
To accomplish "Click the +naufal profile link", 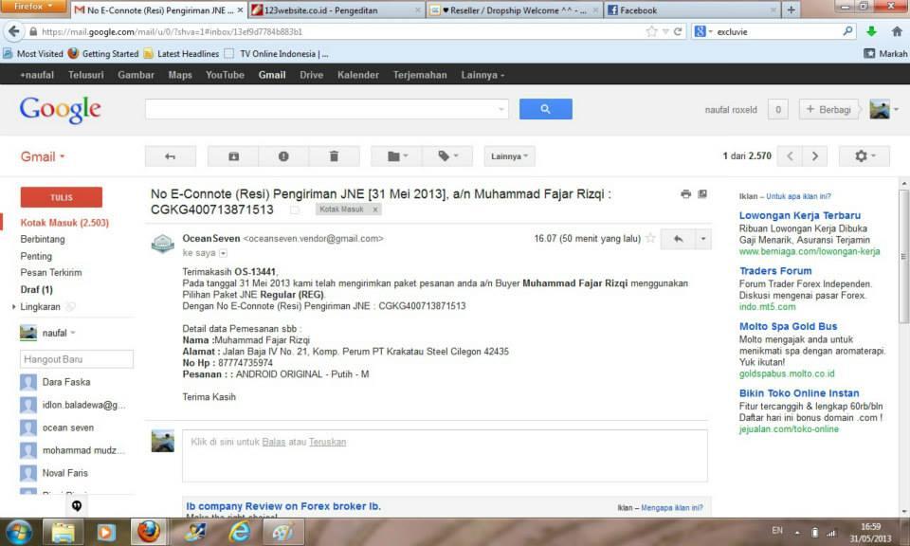I will 37,75.
